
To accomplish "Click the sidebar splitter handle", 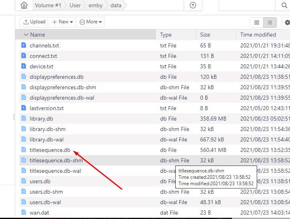I will click(14, 117).
